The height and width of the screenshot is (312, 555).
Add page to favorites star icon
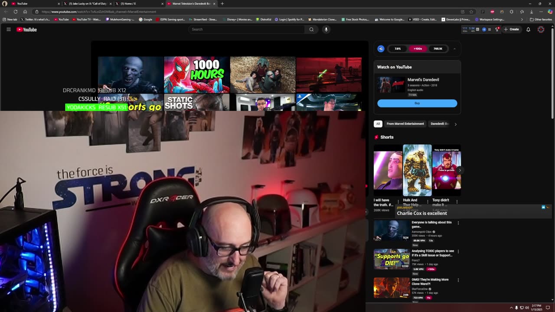click(471, 12)
